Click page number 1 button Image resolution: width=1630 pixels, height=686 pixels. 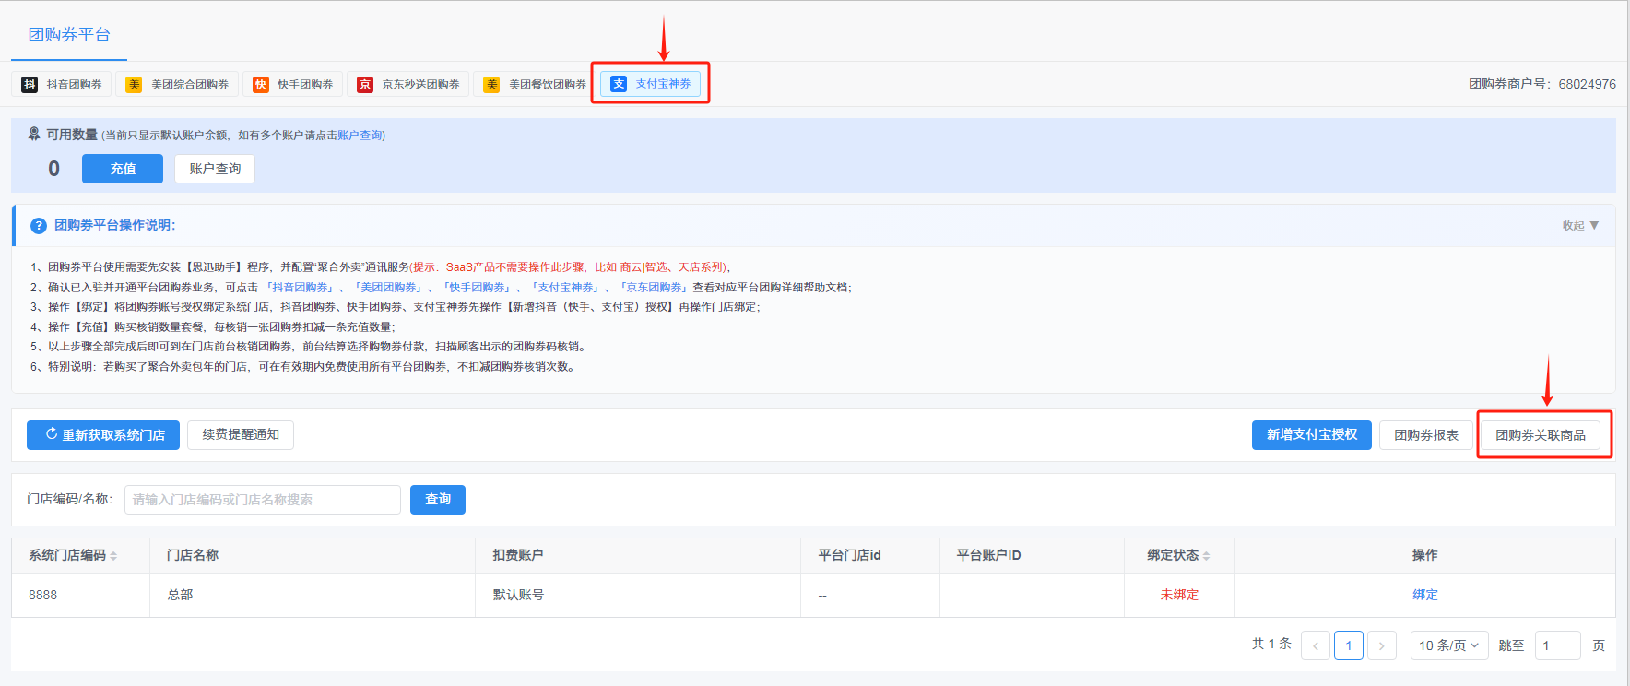pyautogui.click(x=1349, y=645)
